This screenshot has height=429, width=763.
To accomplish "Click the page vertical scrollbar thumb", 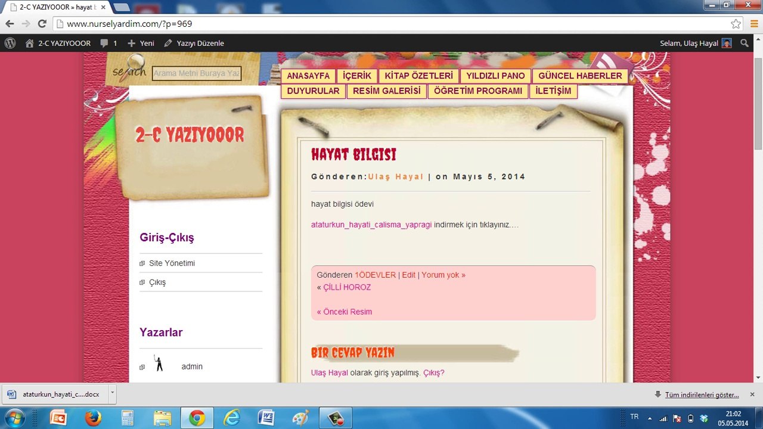I will coord(758,104).
